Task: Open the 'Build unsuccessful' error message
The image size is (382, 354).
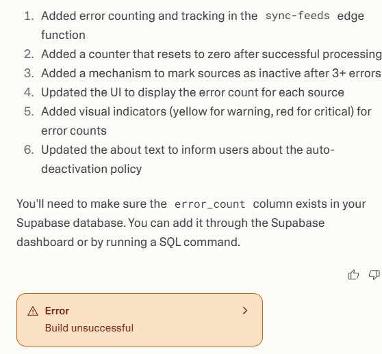Action: click(x=89, y=328)
